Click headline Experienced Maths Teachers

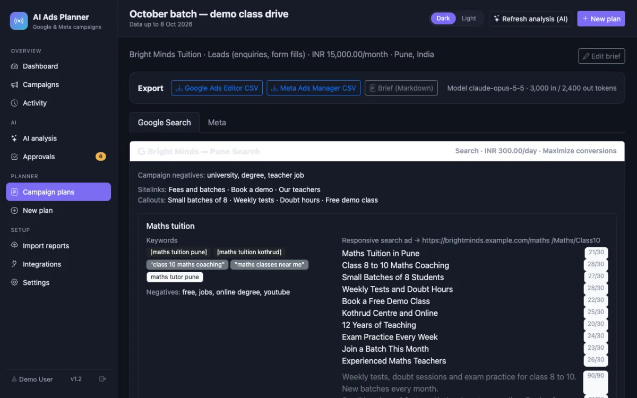coord(394,361)
